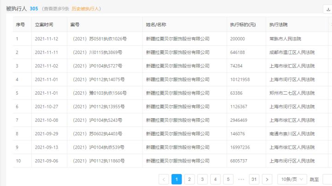Select page 5 in pagination

pos(228,180)
